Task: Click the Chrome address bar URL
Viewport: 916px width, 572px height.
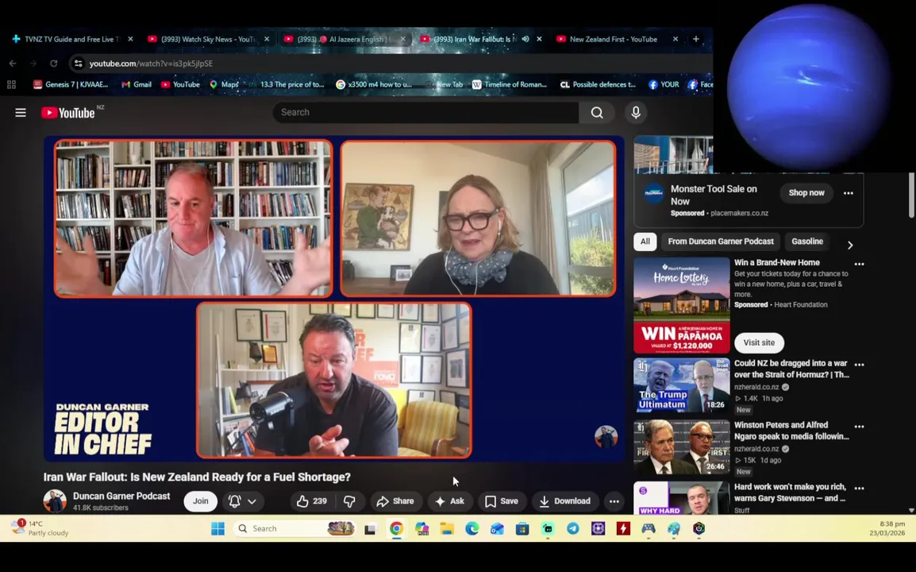Action: point(151,64)
